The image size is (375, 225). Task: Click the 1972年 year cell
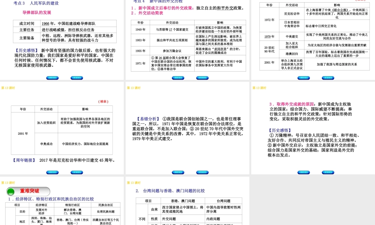[269, 20]
